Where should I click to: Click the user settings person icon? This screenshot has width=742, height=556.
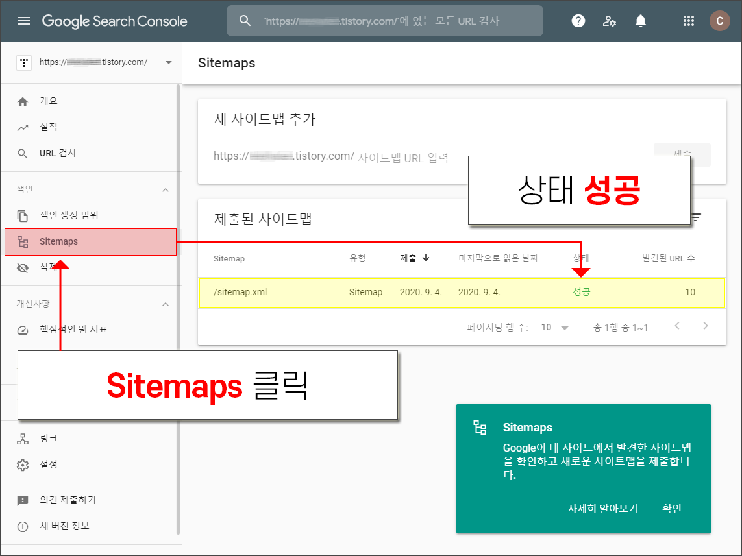coord(609,20)
